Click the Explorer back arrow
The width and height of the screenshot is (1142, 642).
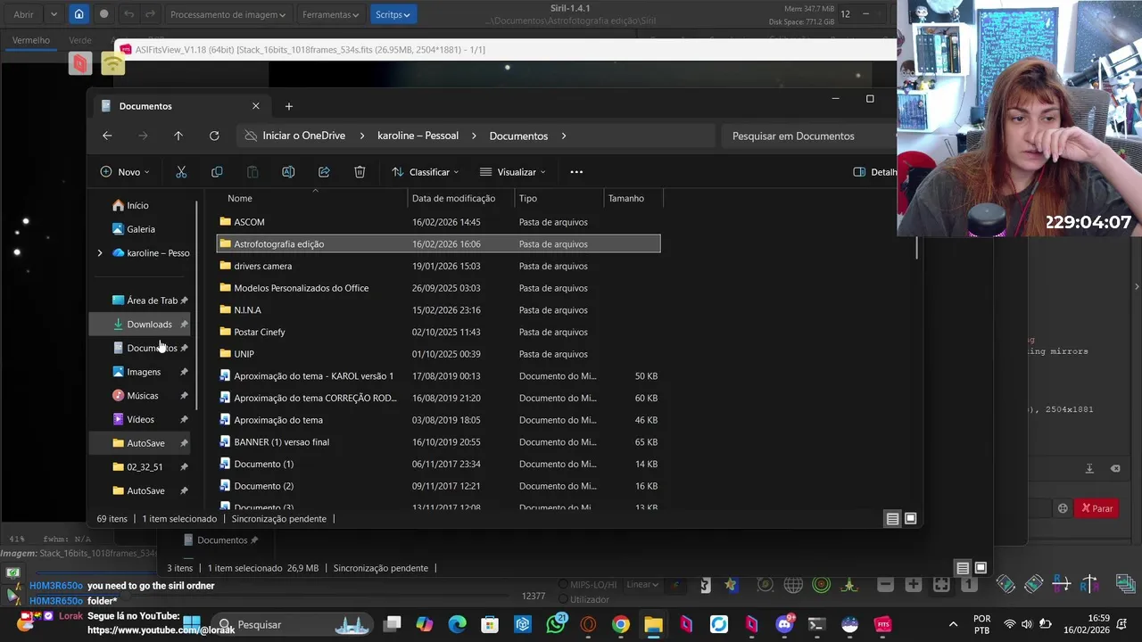pyautogui.click(x=107, y=136)
